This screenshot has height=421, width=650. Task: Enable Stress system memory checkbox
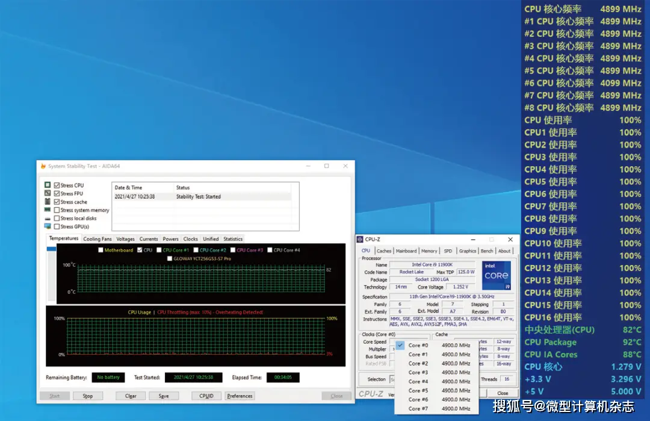[57, 210]
